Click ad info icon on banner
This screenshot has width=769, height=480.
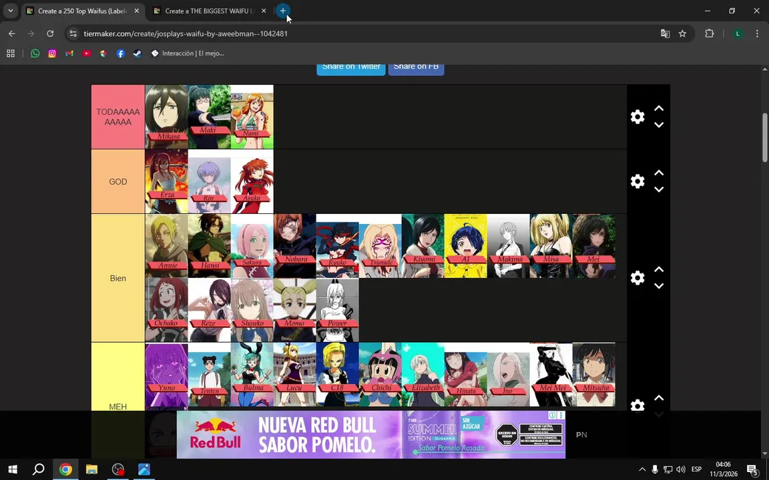553,415
